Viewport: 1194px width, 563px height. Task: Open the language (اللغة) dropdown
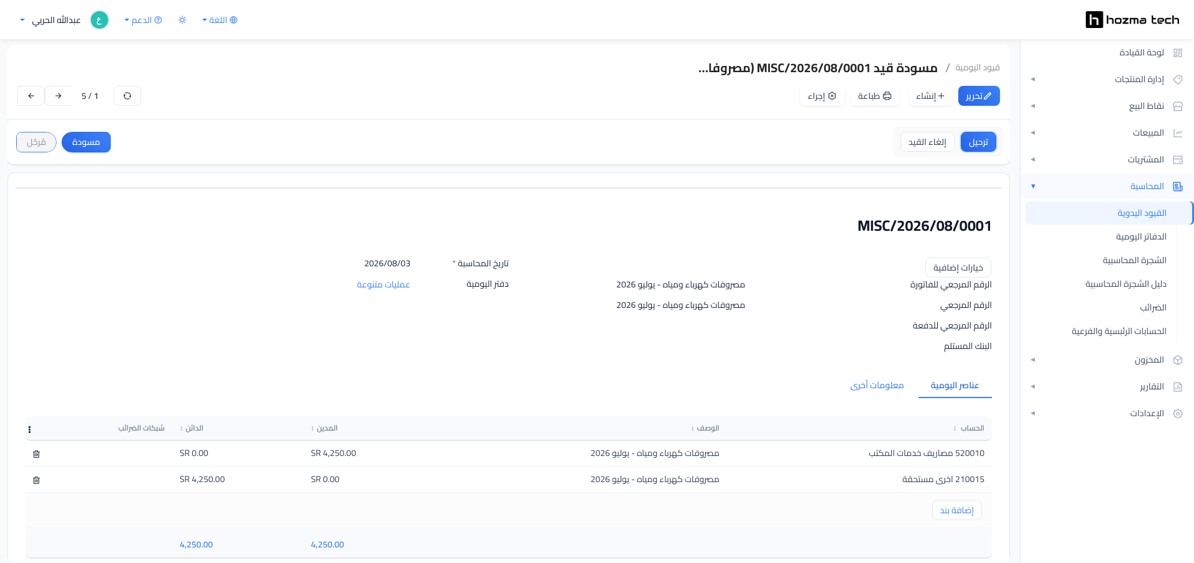point(220,20)
